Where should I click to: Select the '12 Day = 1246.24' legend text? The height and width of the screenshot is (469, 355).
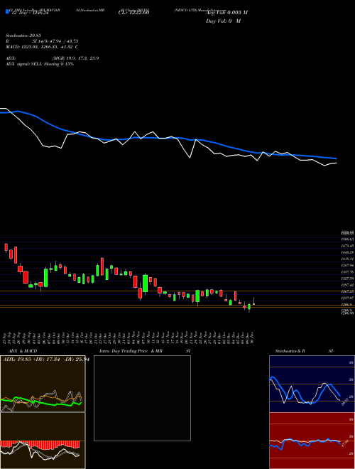coord(30,14)
